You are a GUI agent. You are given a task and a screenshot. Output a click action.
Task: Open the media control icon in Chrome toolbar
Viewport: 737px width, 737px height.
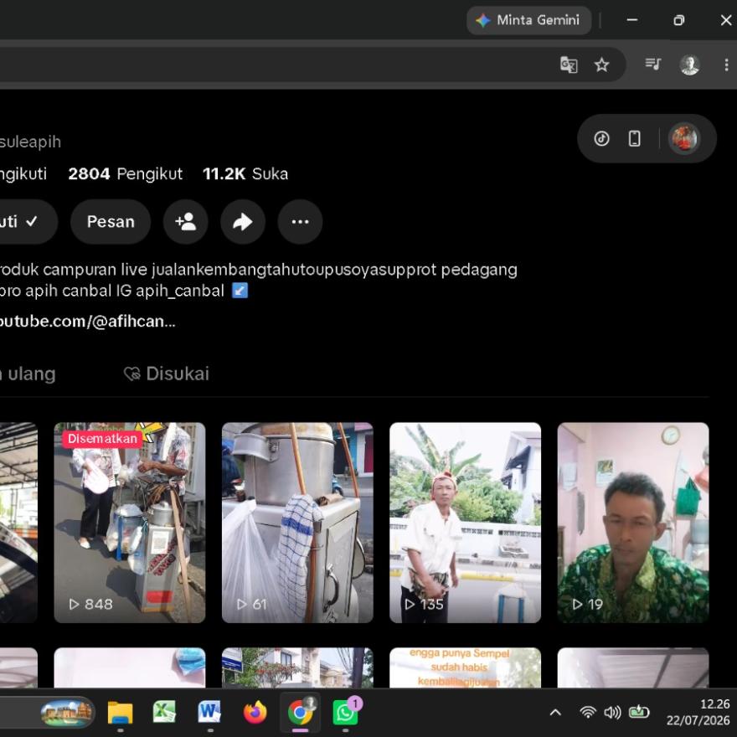pyautogui.click(x=653, y=64)
